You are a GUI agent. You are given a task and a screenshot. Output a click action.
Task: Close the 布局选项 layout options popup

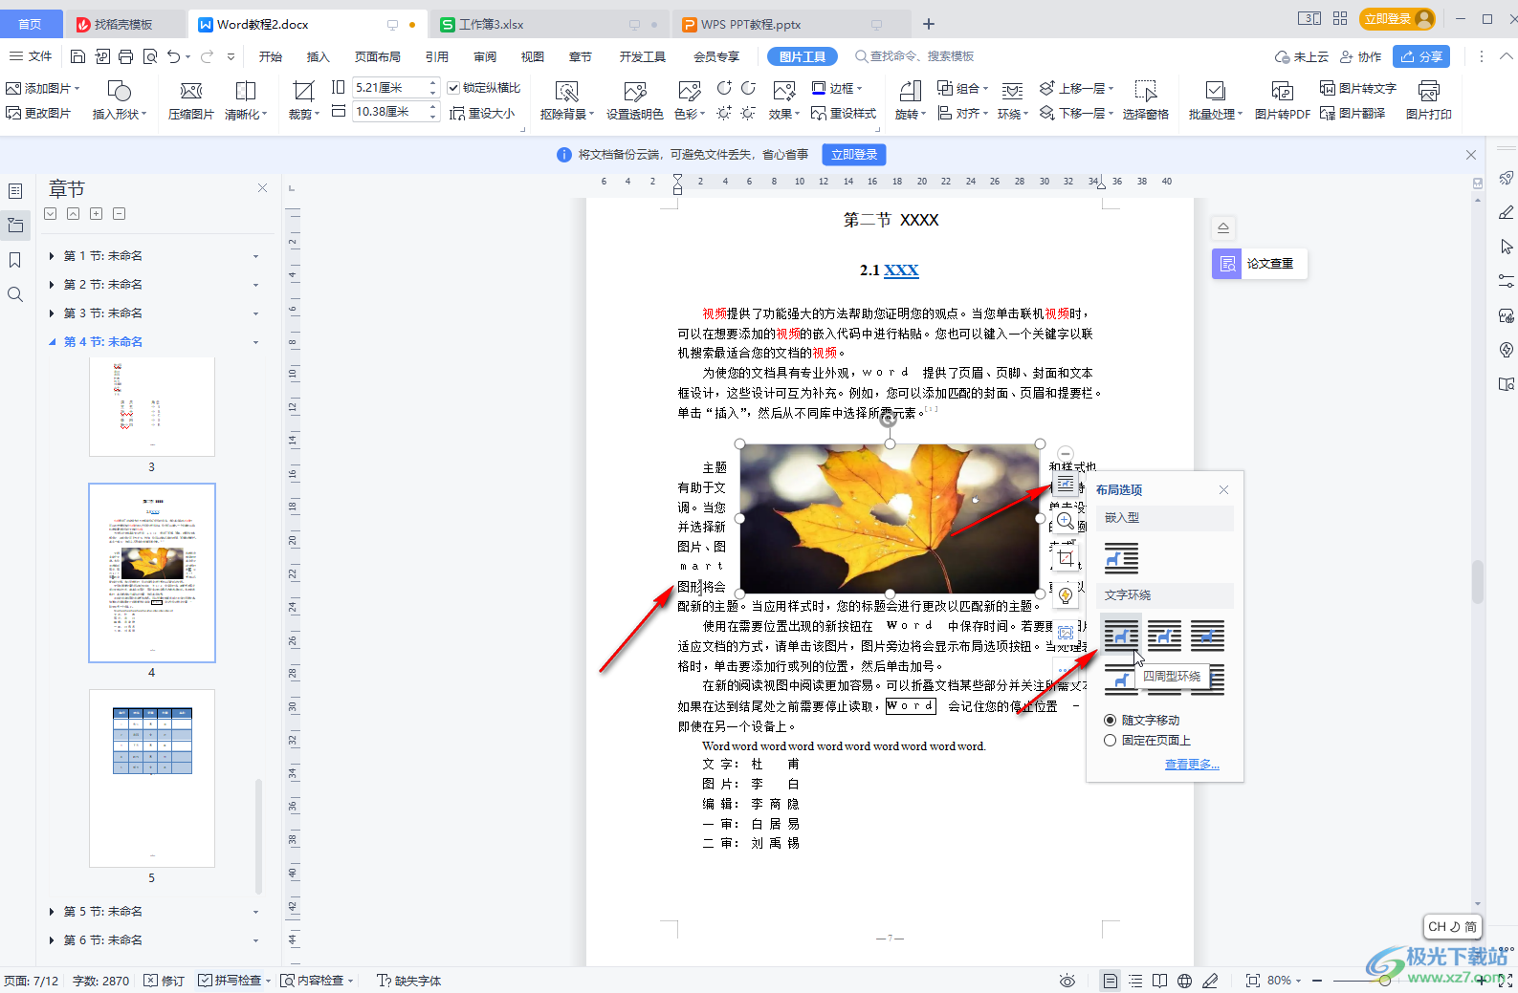point(1223,489)
